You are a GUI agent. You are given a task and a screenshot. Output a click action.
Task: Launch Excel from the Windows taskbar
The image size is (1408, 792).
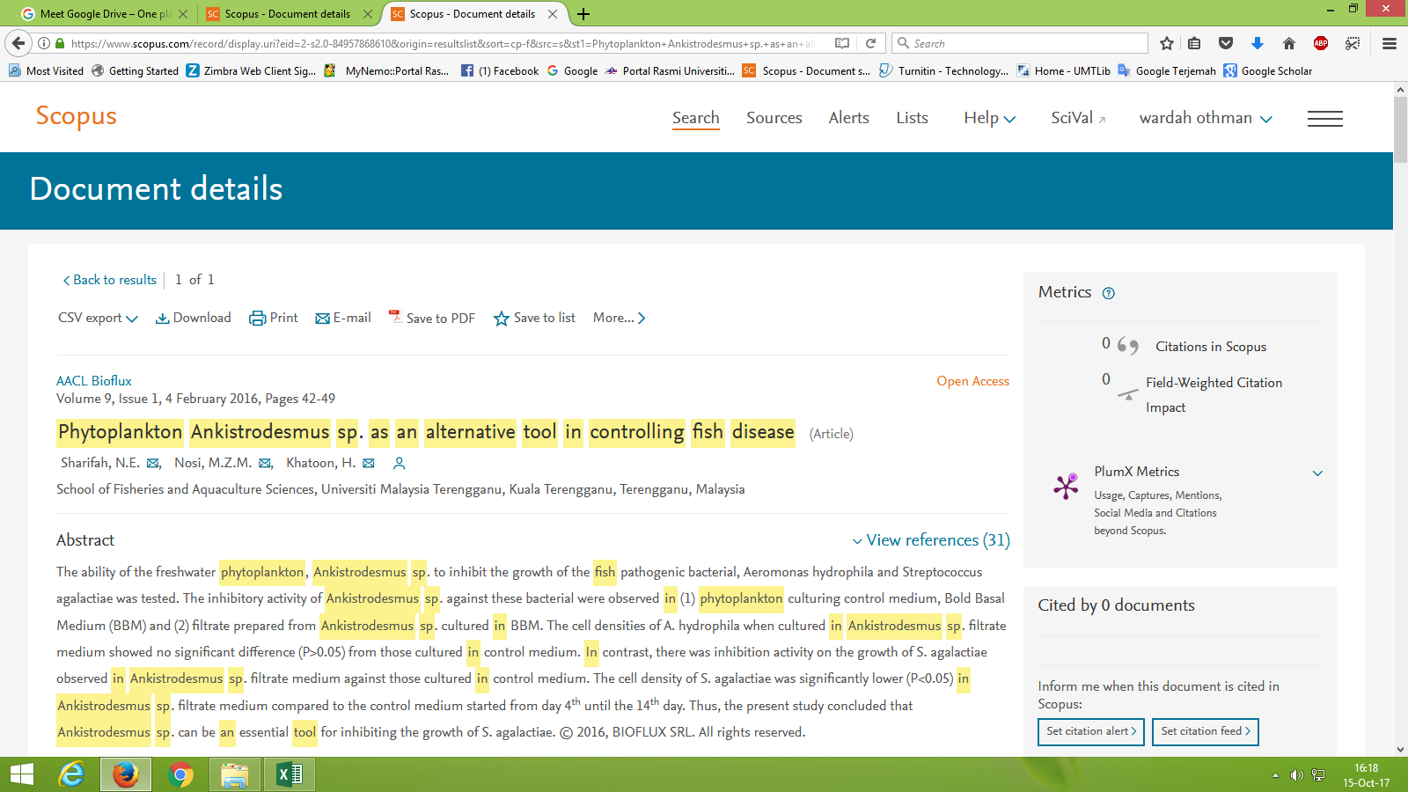290,774
